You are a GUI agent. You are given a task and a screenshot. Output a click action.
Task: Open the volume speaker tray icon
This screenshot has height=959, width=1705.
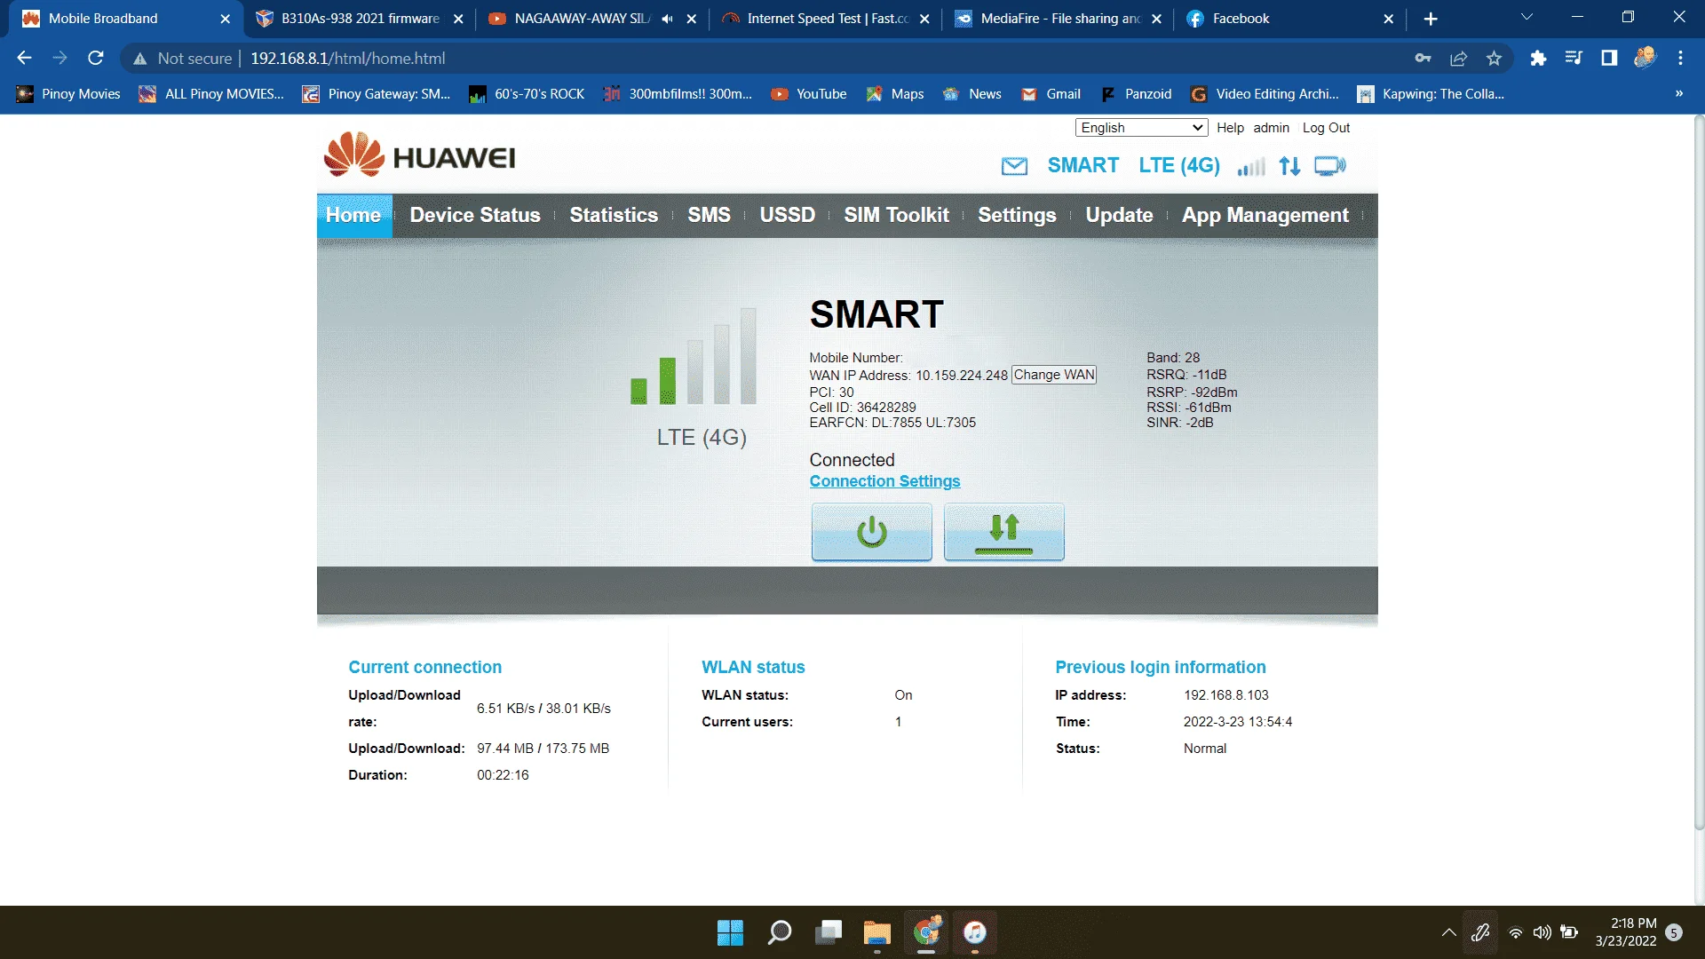1542,932
